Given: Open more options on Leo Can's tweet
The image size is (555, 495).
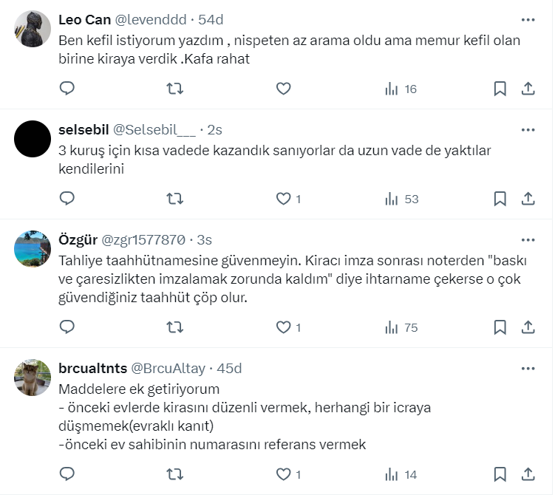Looking at the screenshot, I should (x=528, y=20).
